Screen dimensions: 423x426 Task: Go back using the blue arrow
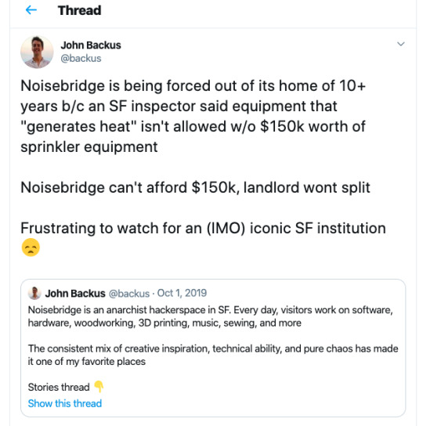31,10
